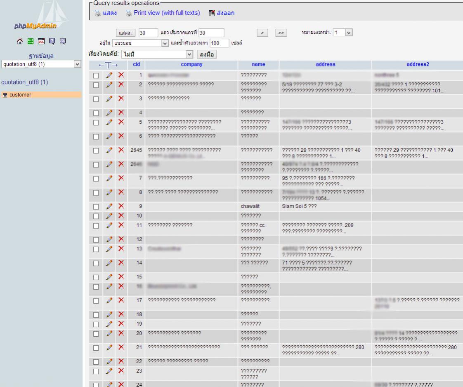This screenshot has width=463, height=387.
Task: Delete row with cid 4 via red X
Action: [121, 113]
